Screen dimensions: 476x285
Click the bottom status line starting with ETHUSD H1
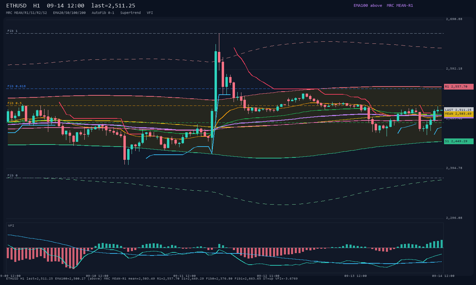152,279
